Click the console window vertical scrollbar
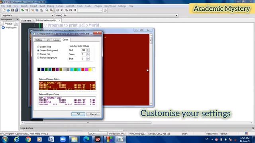The image size is (255, 143). click(x=151, y=70)
